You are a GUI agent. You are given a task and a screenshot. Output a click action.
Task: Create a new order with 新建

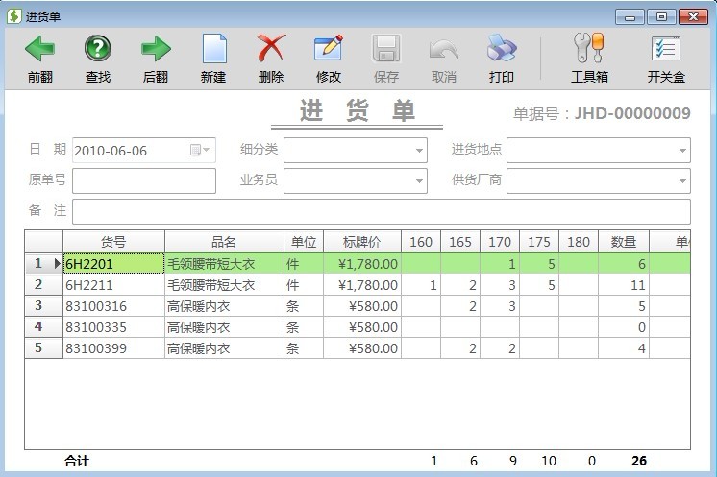pos(214,49)
